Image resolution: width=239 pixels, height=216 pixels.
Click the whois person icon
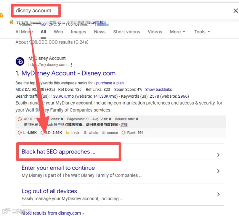[85, 133]
